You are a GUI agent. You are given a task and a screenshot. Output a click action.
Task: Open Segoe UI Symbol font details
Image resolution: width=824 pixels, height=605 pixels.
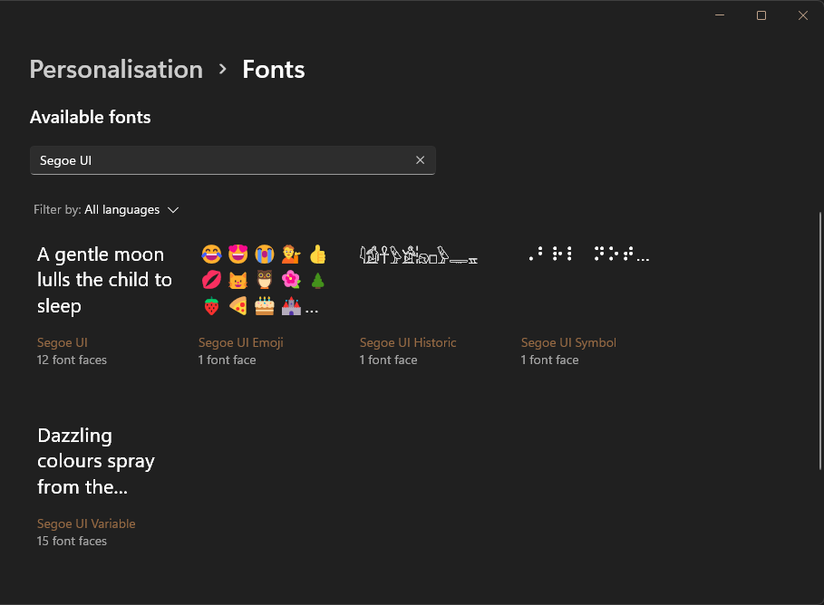pyautogui.click(x=568, y=342)
